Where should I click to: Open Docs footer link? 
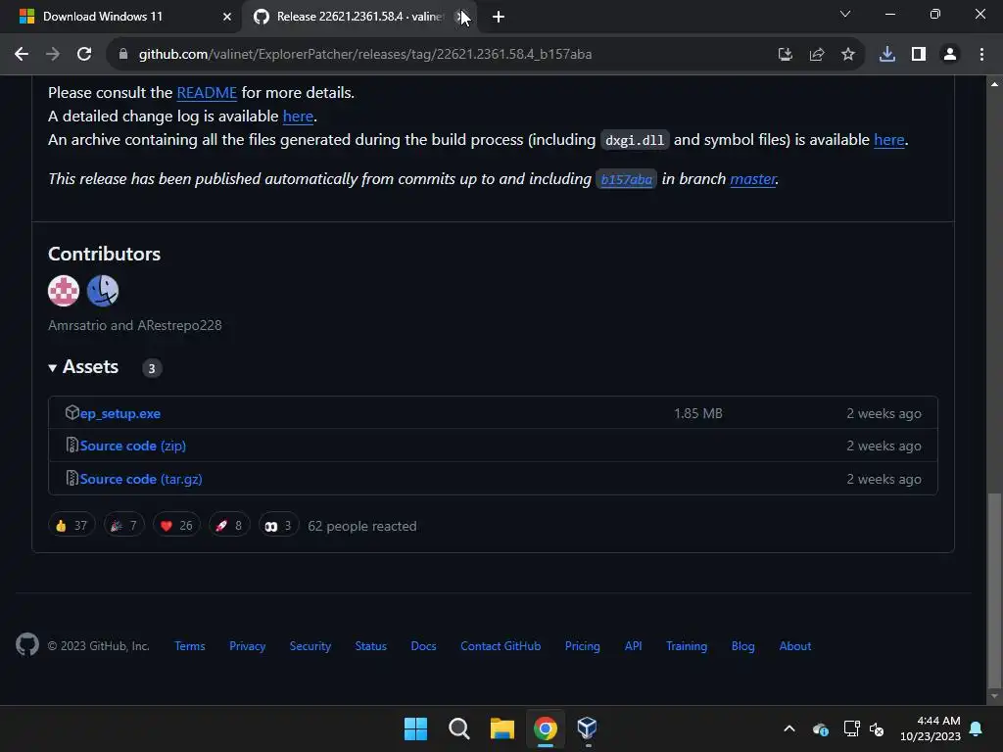[x=423, y=646]
